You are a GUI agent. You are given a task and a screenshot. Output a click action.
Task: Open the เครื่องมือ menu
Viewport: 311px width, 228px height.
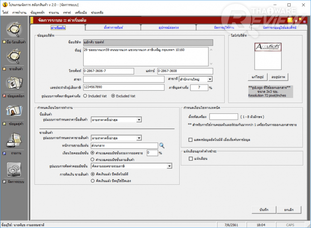(81, 12)
